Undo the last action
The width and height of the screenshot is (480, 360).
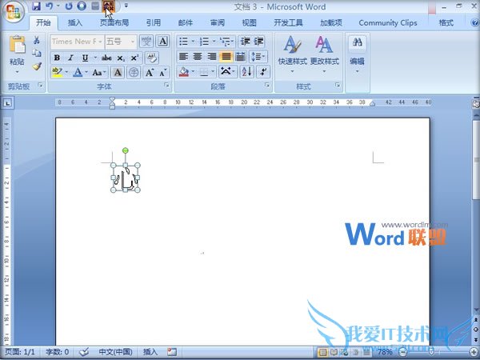[49, 6]
